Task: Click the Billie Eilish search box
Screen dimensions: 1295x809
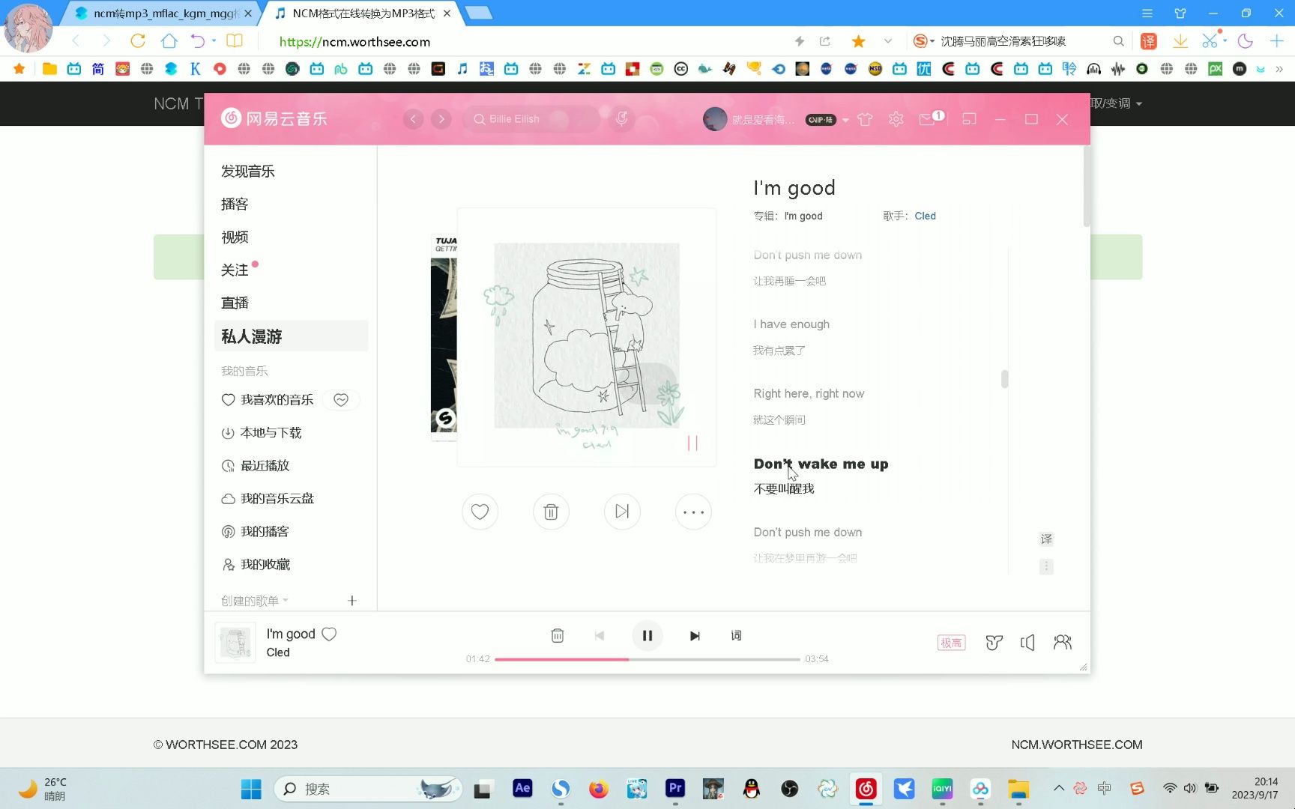Action: [532, 119]
